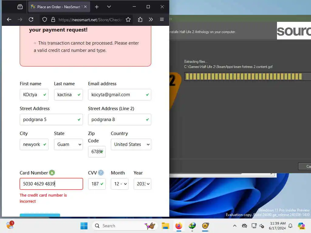Close the Place an Order tab
311x233 pixels.
85,7
